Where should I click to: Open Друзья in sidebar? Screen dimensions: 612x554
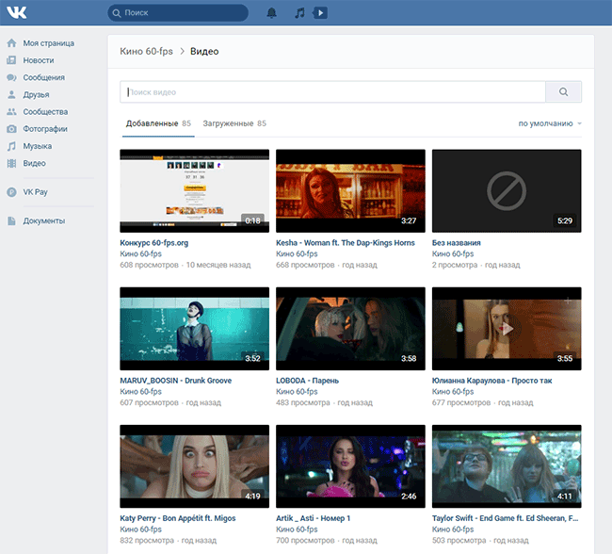click(36, 94)
